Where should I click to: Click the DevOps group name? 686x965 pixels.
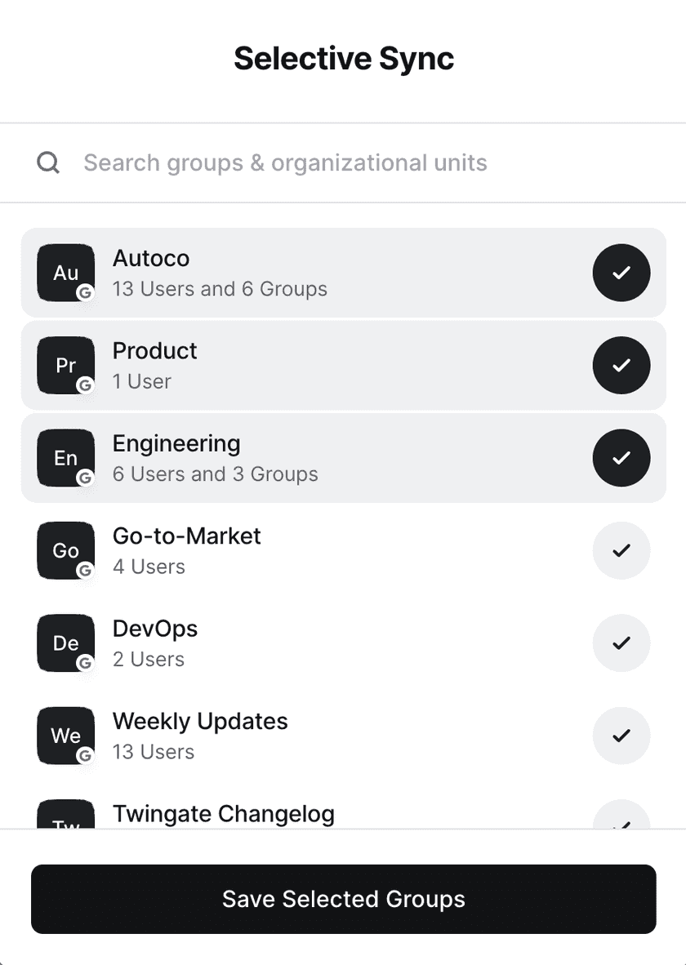click(155, 629)
